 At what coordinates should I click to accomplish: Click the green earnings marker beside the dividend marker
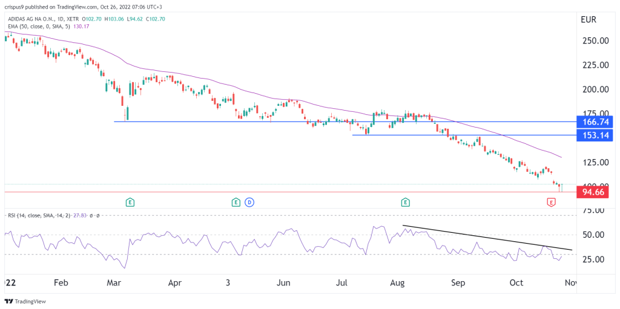point(236,203)
